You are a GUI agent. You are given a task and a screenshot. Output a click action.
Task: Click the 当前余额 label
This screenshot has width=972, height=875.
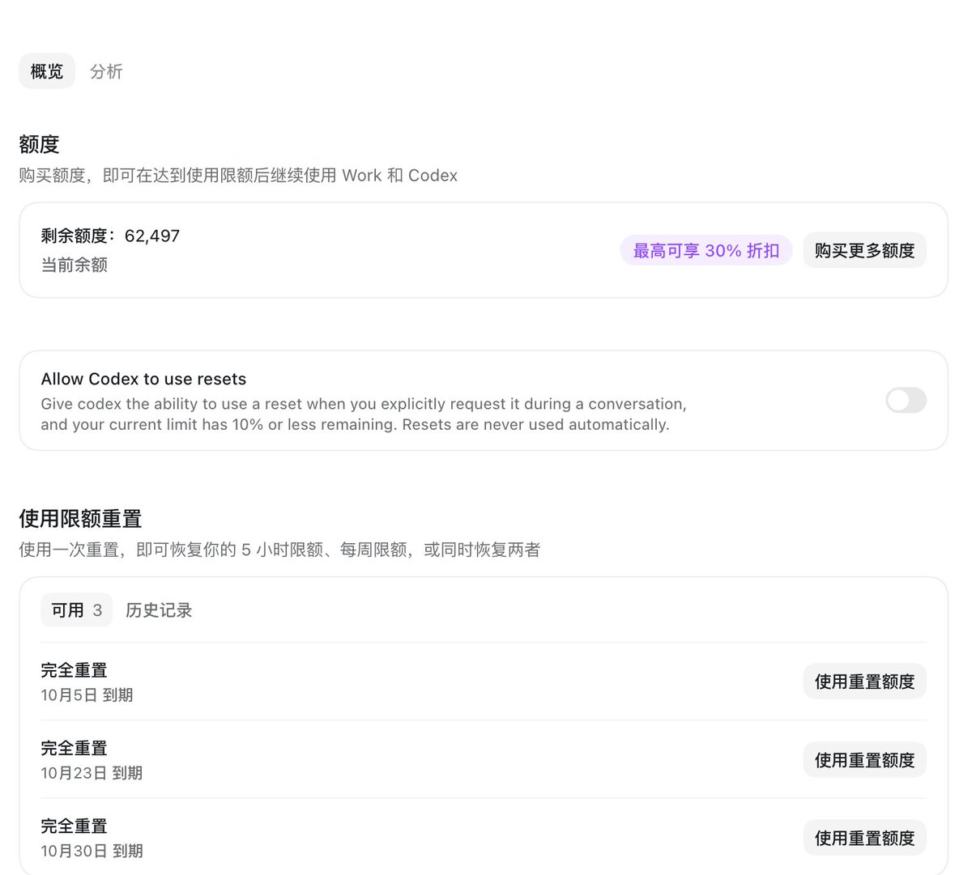[x=75, y=265]
